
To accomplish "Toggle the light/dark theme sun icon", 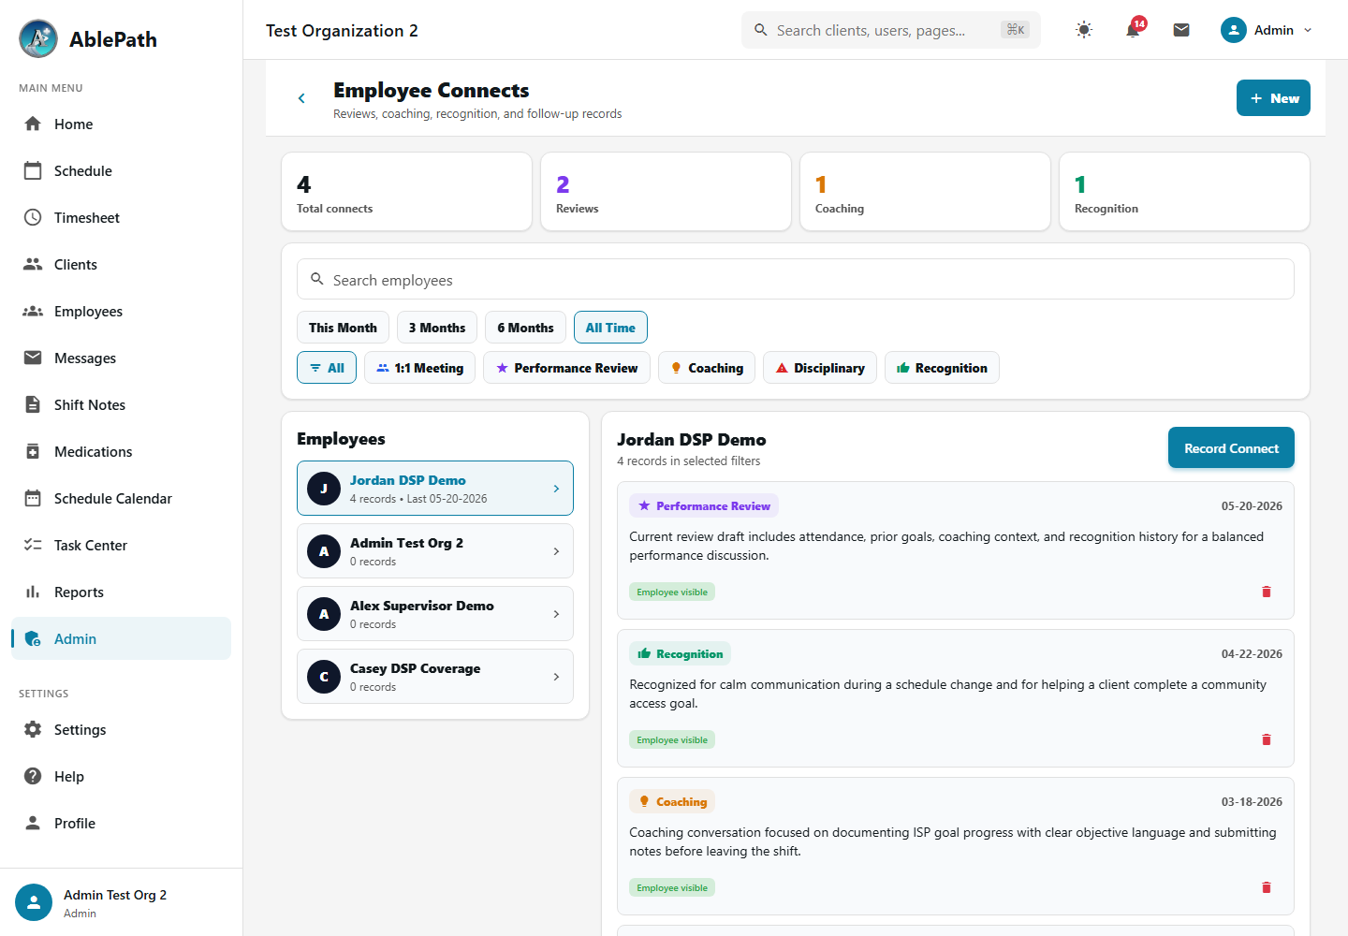I will click(1084, 30).
